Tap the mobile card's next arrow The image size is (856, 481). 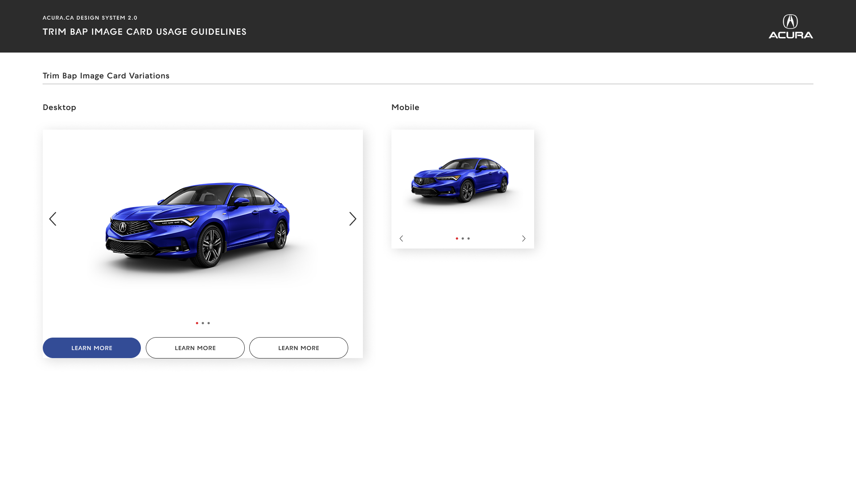pos(524,239)
